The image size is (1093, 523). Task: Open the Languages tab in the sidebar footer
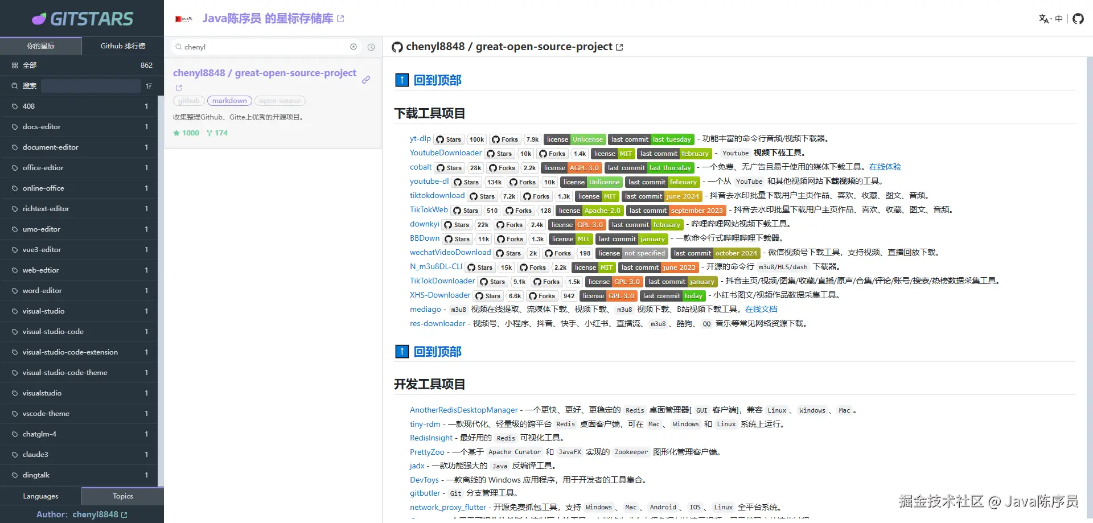pos(40,496)
